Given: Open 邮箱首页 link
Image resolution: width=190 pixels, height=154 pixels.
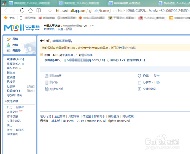Looking at the screenshot, I should [x=49, y=29].
